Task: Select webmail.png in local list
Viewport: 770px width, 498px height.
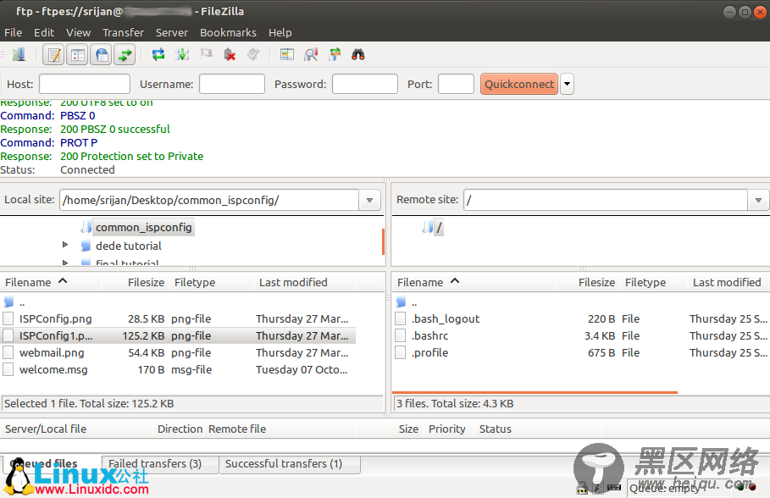Action: click(178, 352)
